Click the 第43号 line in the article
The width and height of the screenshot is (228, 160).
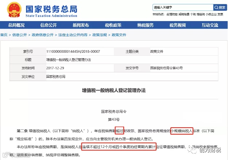click(x=114, y=120)
